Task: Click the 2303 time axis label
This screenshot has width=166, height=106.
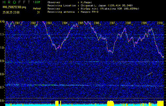Action: pos(49,23)
